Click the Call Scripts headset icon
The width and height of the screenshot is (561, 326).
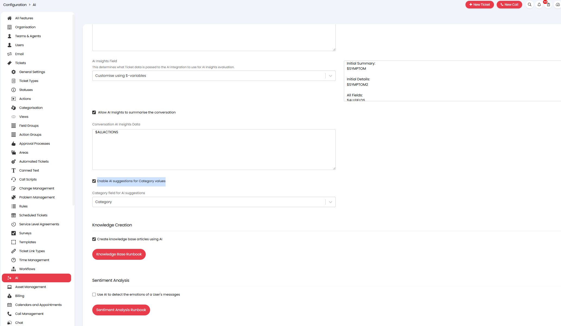[14, 179]
